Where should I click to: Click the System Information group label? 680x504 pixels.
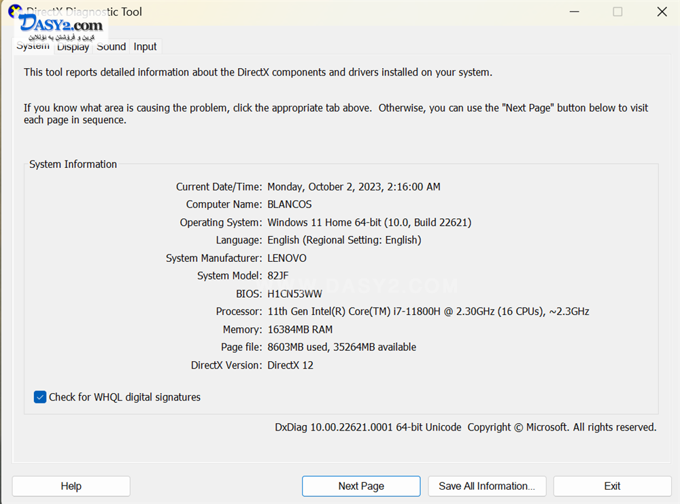coord(73,165)
